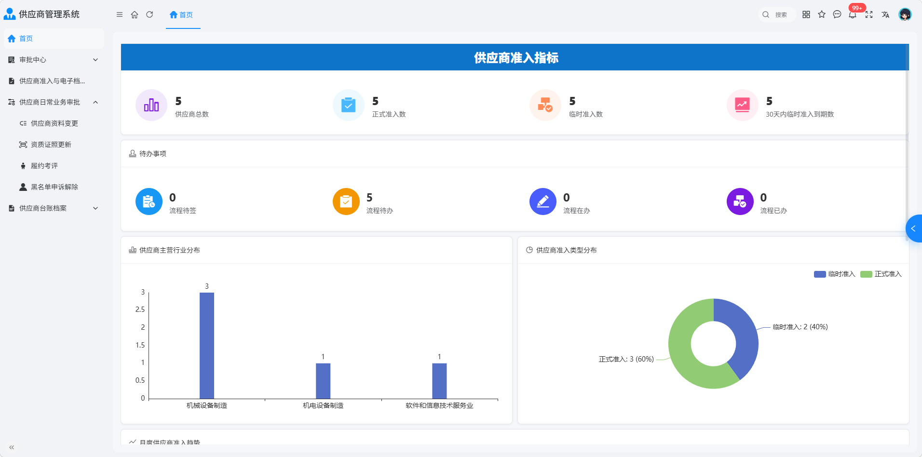Expand the 供应商台账档案 menu

(x=54, y=208)
